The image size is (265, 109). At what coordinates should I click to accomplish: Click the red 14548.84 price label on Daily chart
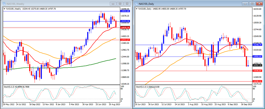257,71
